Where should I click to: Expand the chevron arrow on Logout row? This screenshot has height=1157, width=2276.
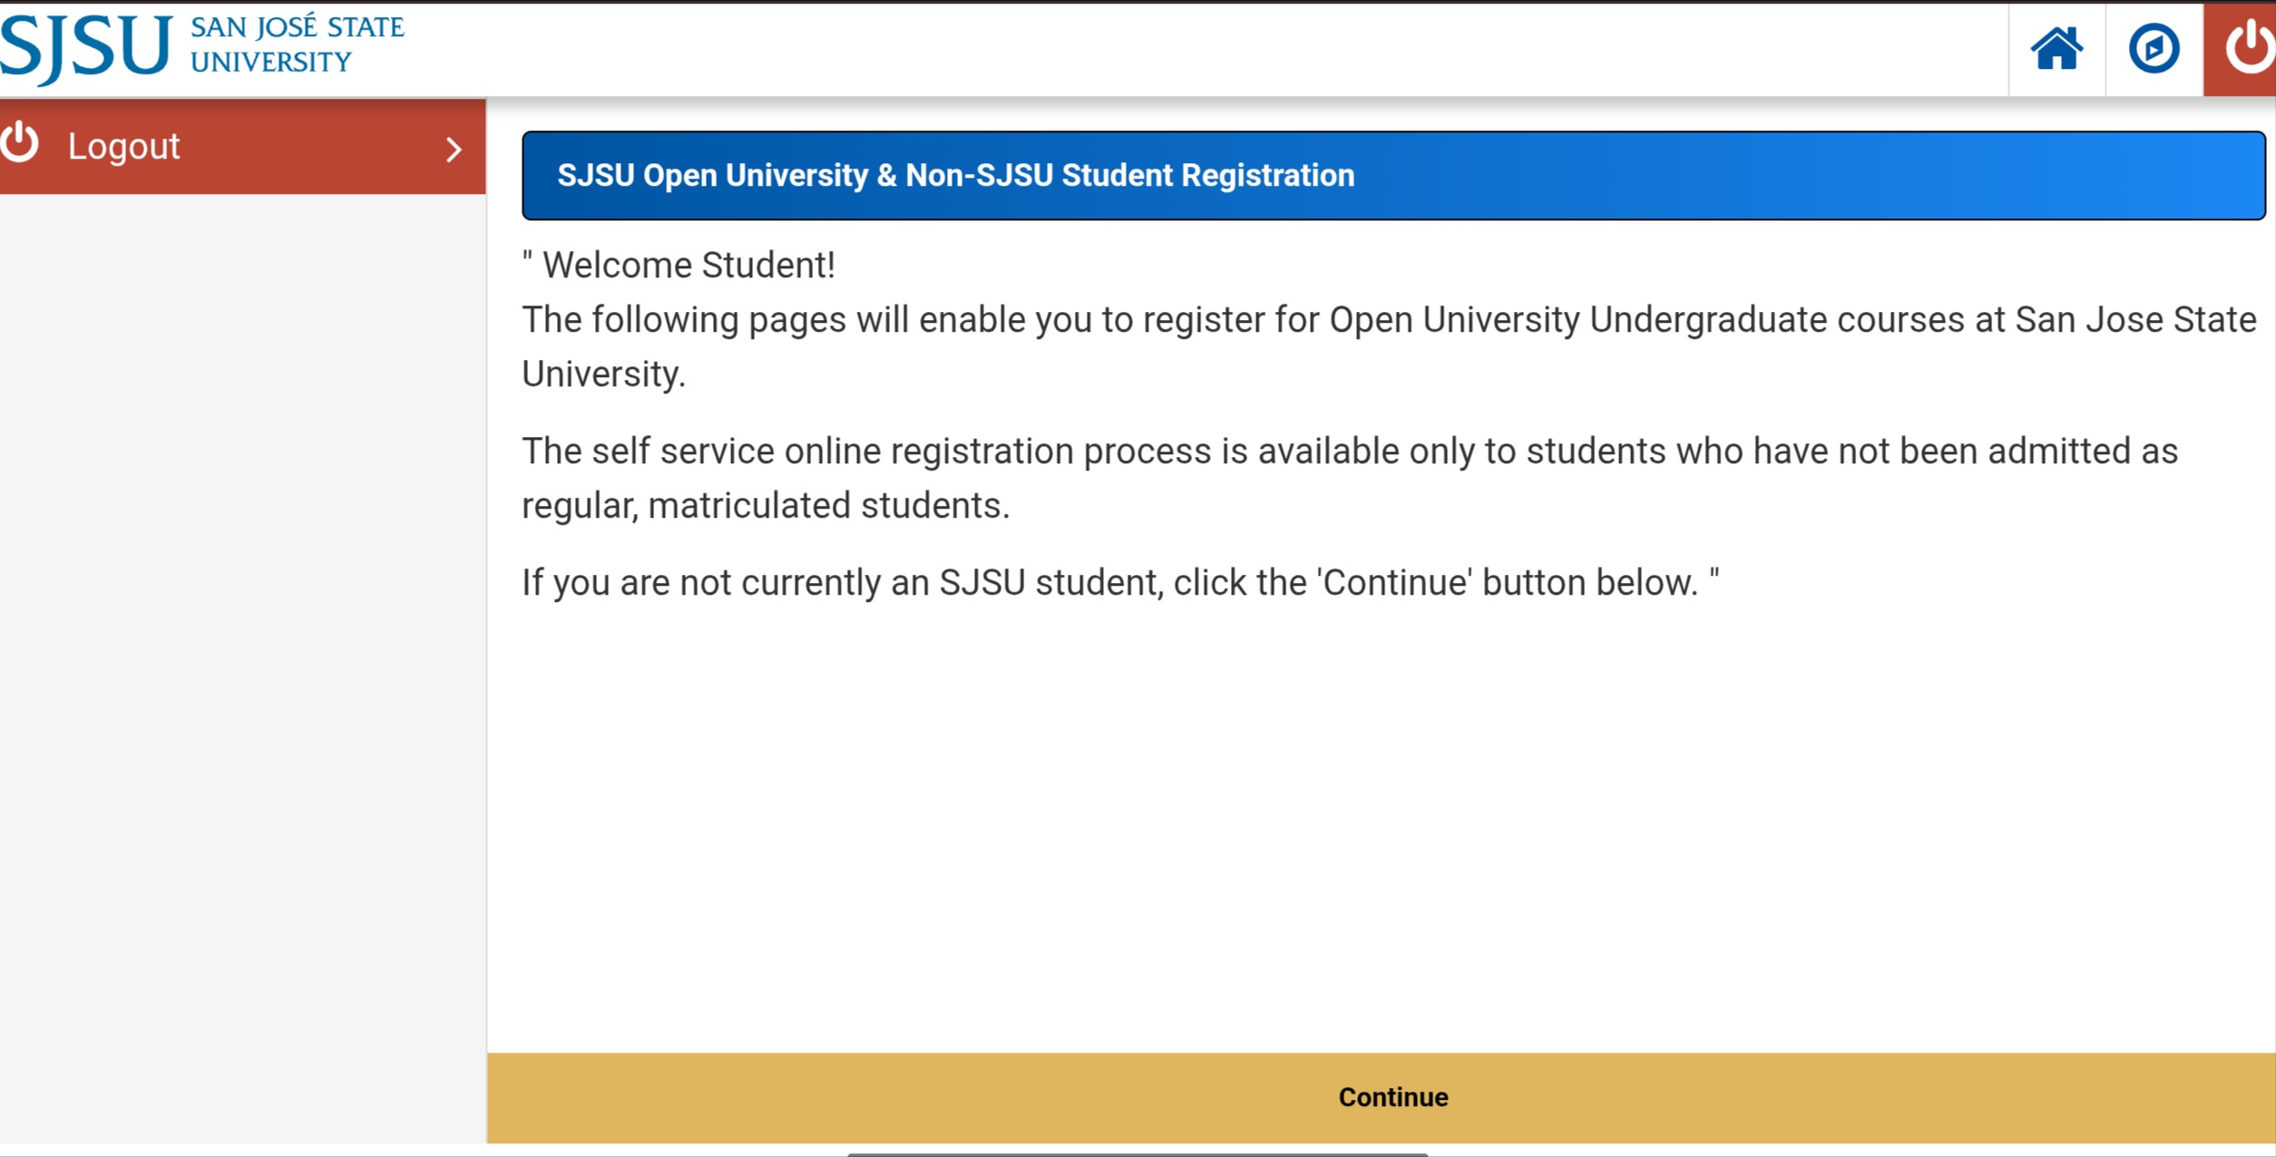pos(454,149)
